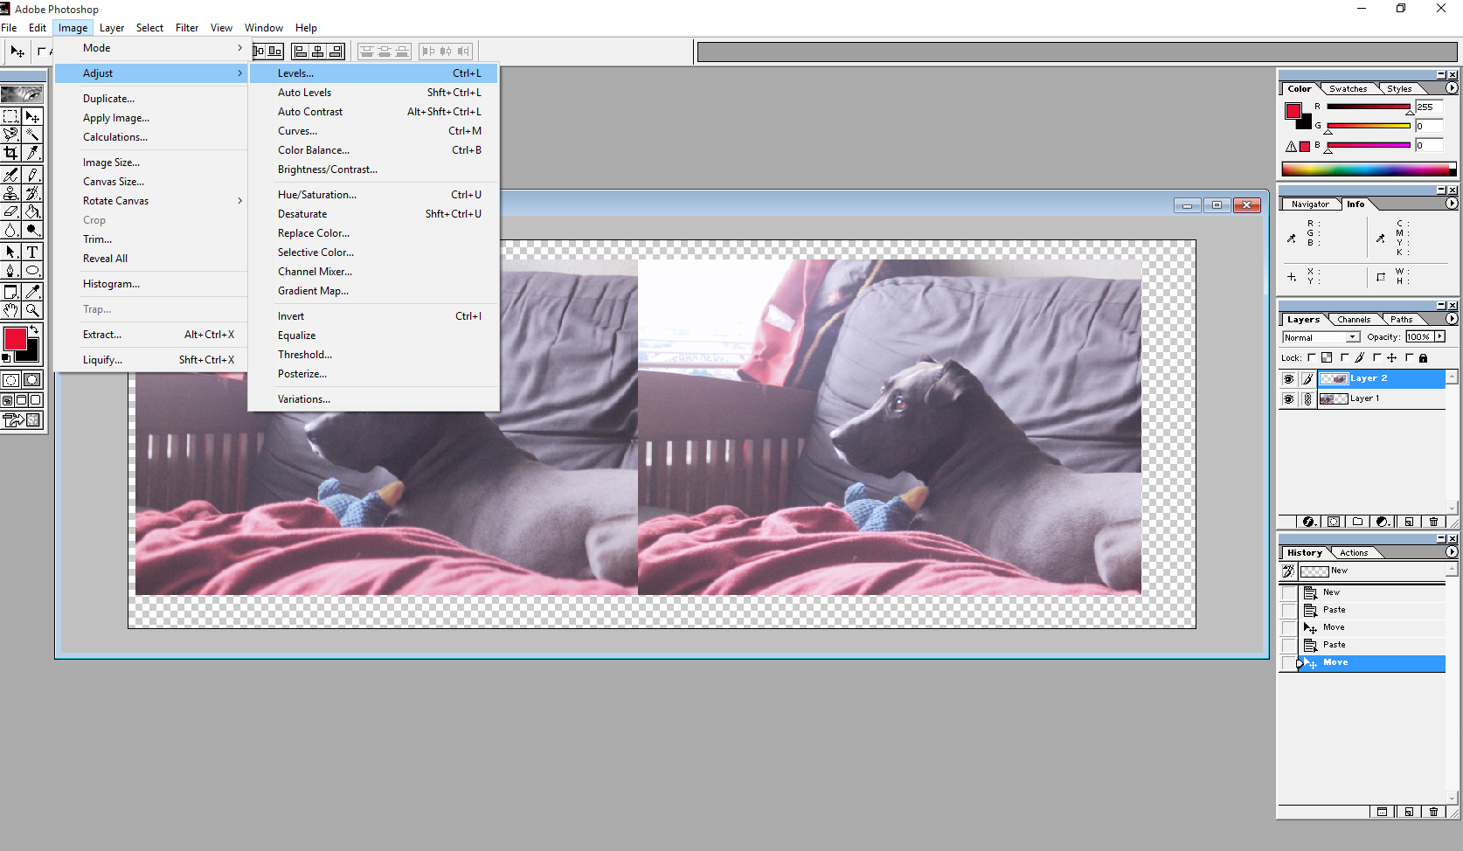Add a layer style effect

pyautogui.click(x=1308, y=522)
